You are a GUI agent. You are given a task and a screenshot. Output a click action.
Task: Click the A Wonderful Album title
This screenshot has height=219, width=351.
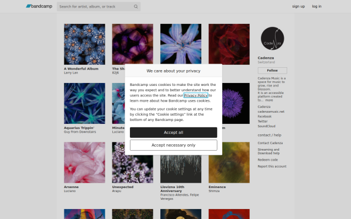[81, 69]
